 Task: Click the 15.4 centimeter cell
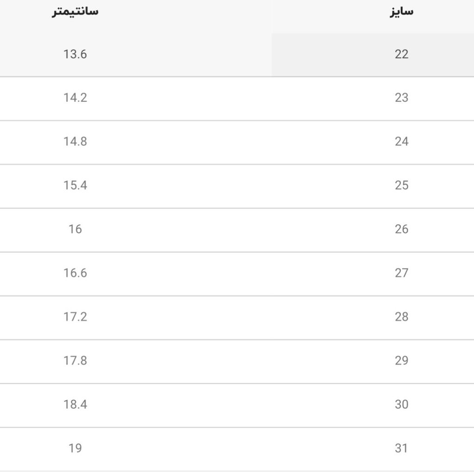click(x=75, y=186)
